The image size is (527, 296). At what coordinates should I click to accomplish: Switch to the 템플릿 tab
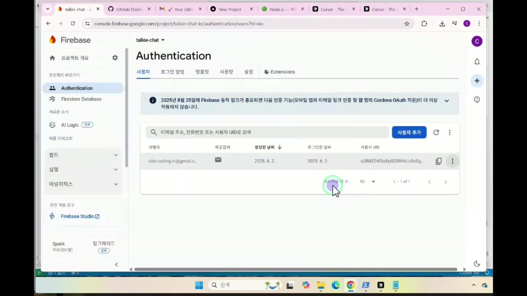(x=202, y=72)
